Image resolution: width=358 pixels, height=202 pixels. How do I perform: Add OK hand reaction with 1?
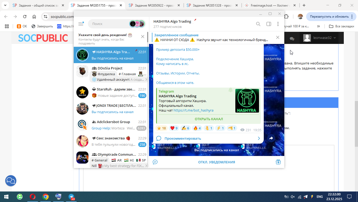click(209, 128)
